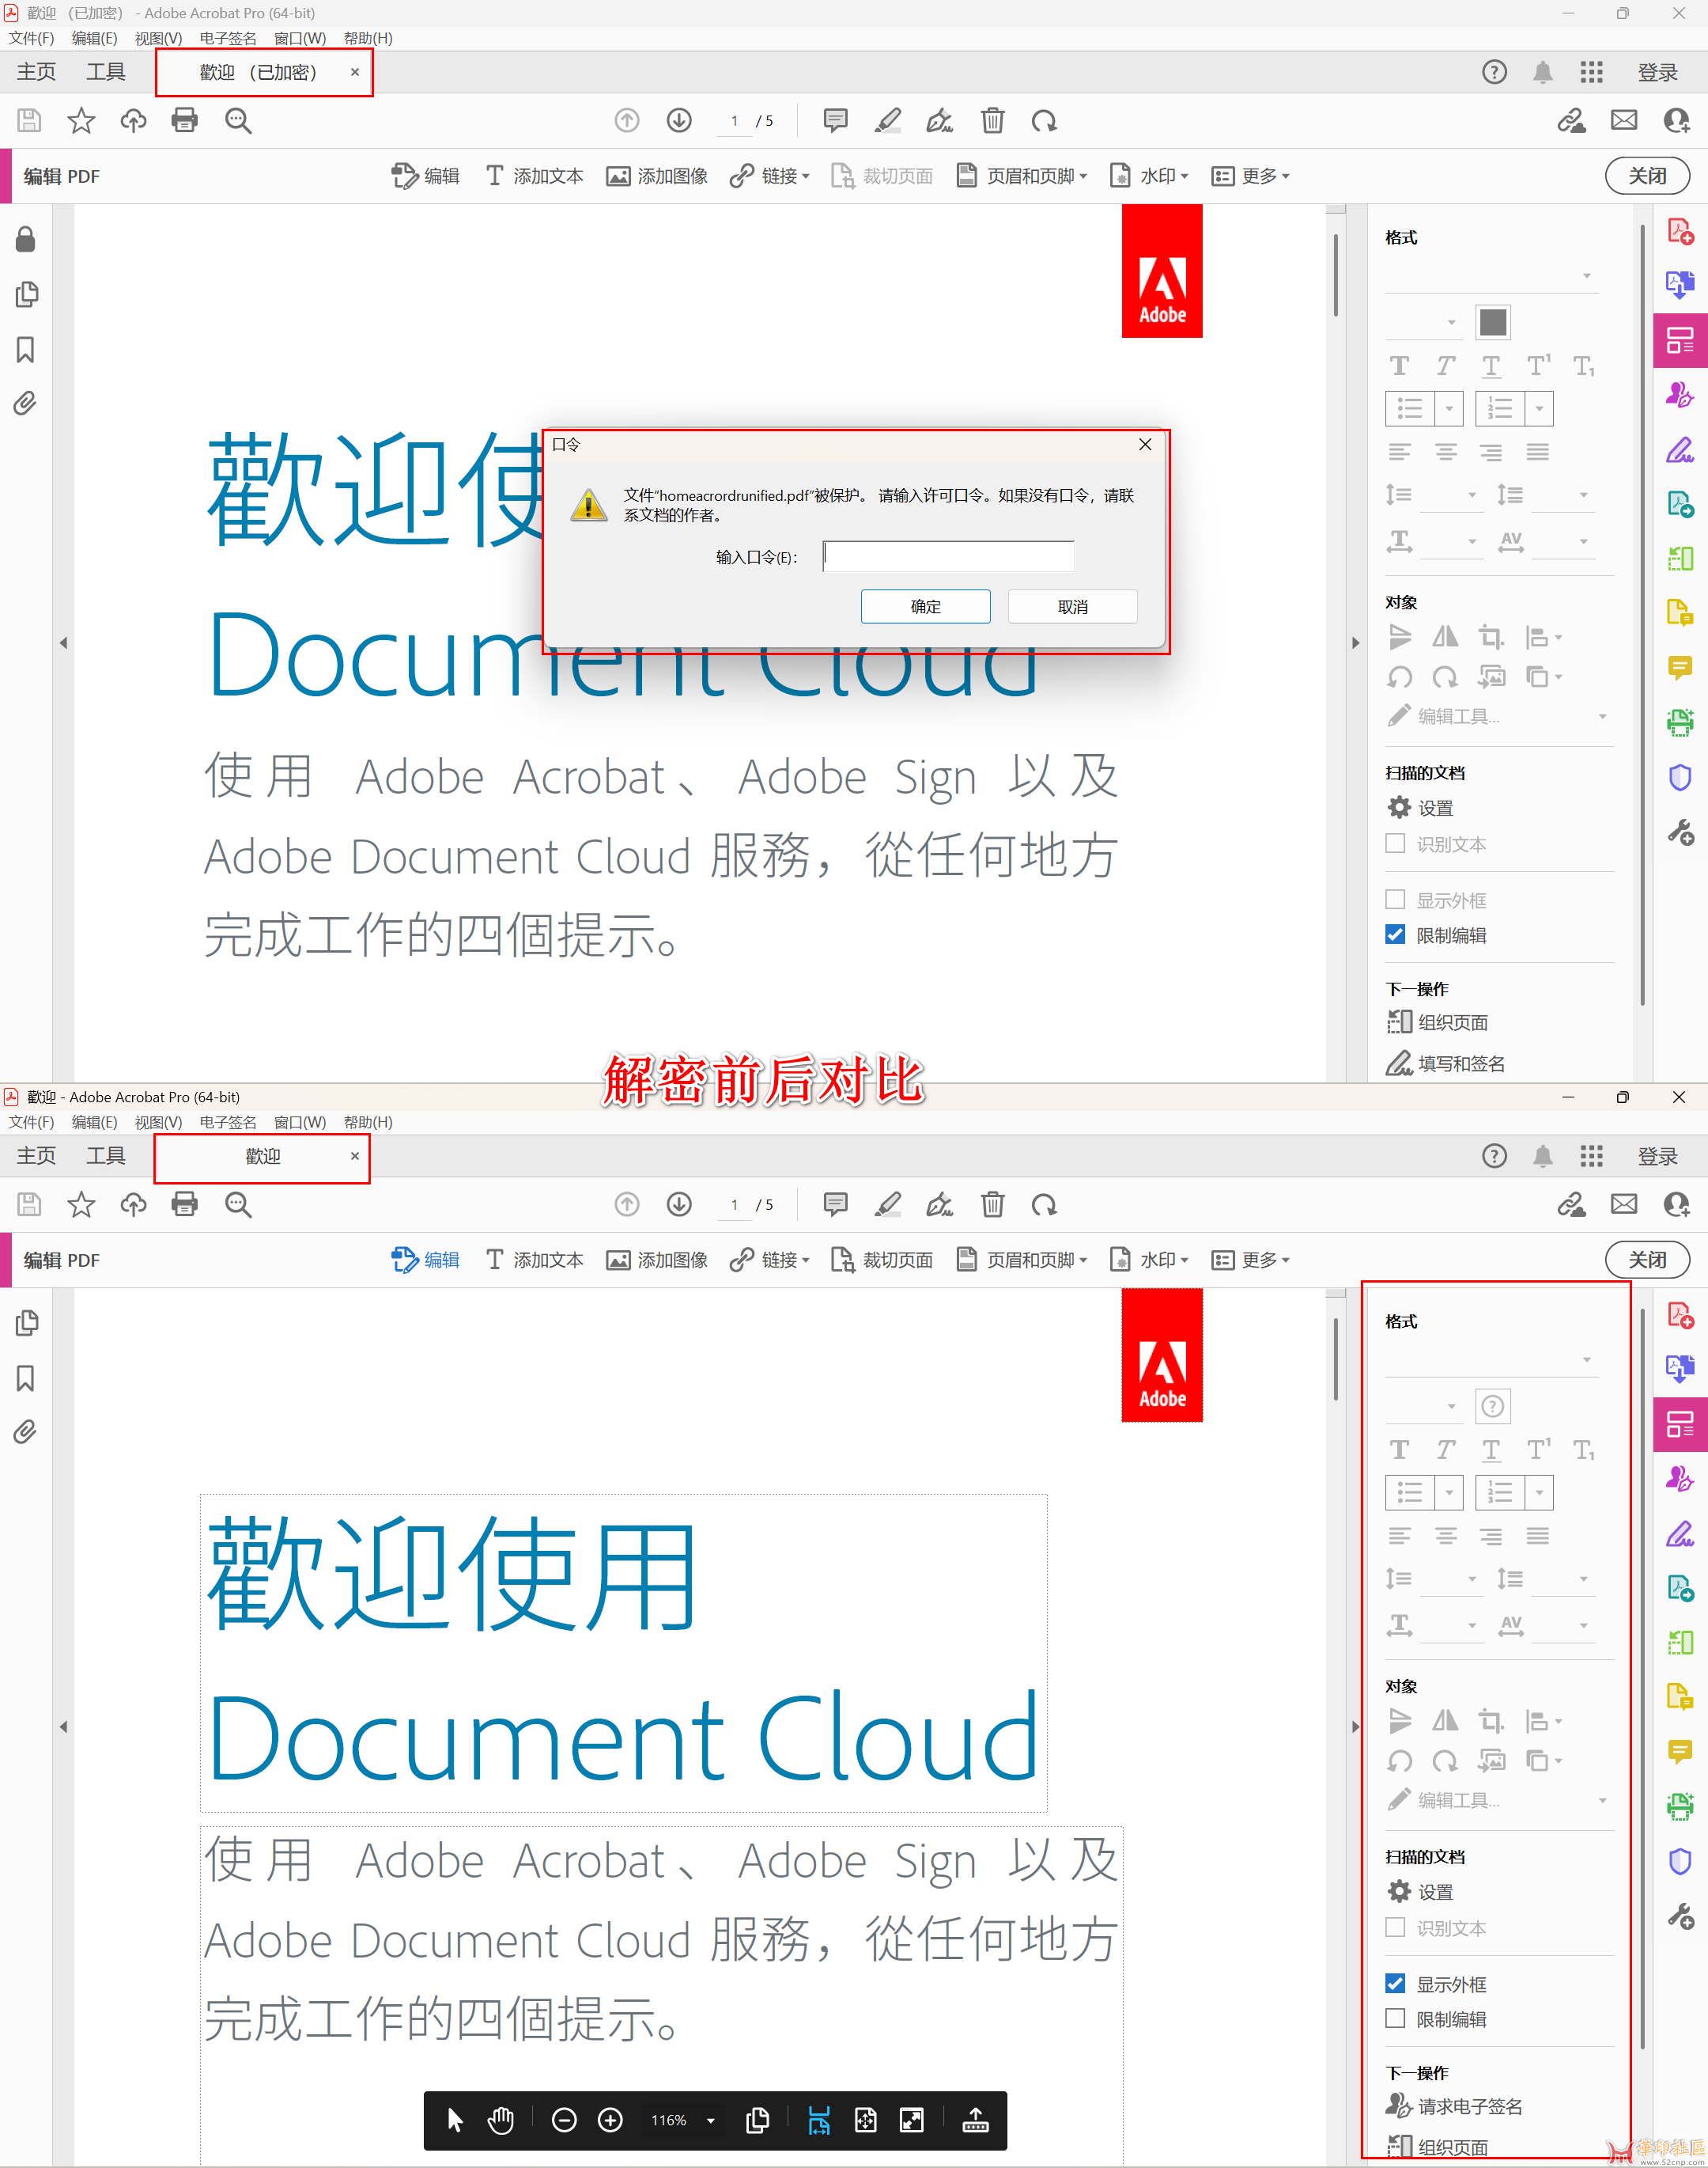
Task: Click the cloud upload icon in top window
Action: tap(133, 121)
